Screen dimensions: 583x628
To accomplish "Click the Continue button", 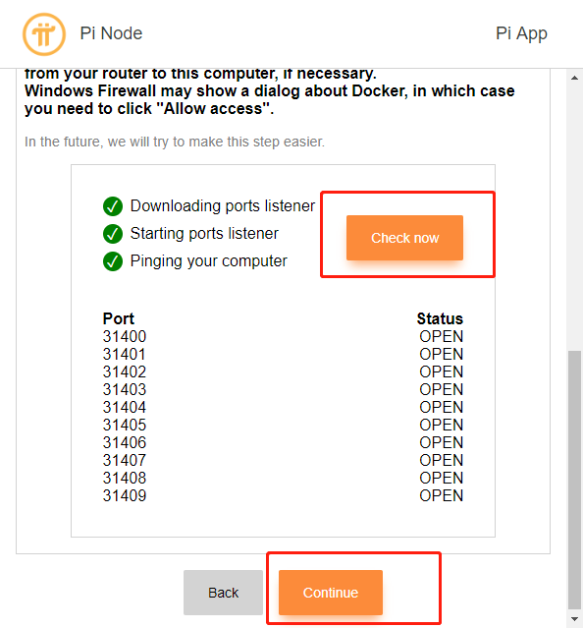I will [x=331, y=593].
